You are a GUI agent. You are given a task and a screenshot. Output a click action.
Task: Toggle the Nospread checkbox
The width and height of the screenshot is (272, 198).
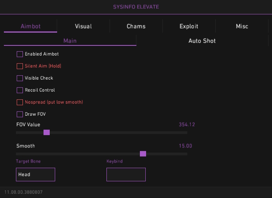pos(20,102)
